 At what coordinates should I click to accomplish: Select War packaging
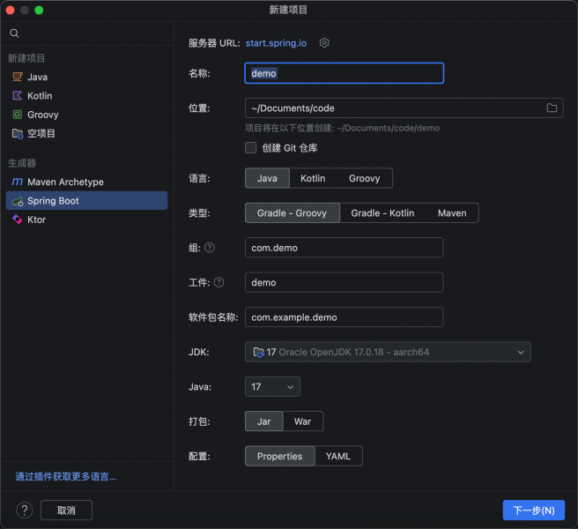click(x=302, y=421)
